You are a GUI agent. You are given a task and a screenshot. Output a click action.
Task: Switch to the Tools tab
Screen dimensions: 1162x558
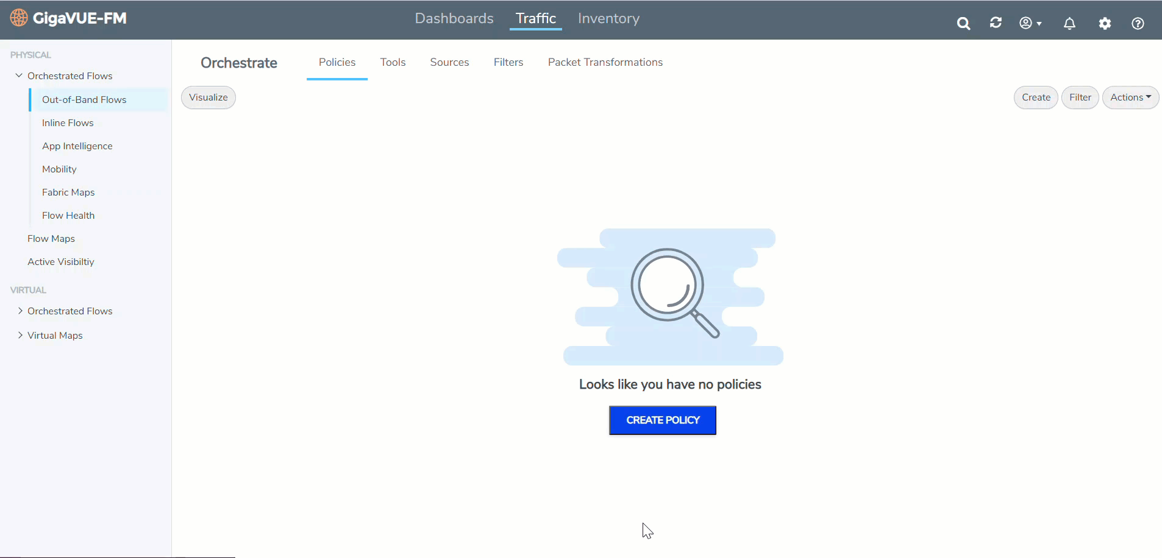pyautogui.click(x=393, y=62)
